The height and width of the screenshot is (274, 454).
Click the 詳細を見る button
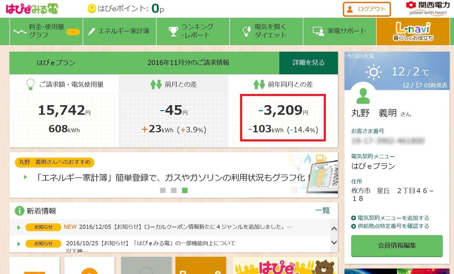[x=309, y=63]
